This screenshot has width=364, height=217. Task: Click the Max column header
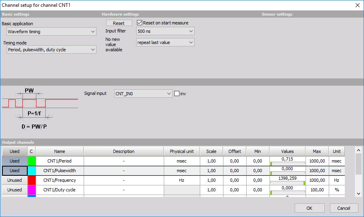(x=317, y=151)
